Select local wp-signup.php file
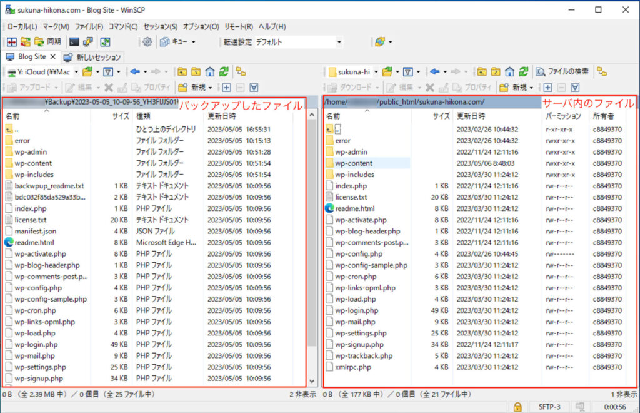The width and height of the screenshot is (640, 413). tap(39, 379)
